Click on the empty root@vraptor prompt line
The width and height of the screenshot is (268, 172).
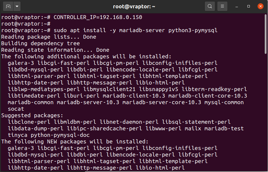[26, 24]
